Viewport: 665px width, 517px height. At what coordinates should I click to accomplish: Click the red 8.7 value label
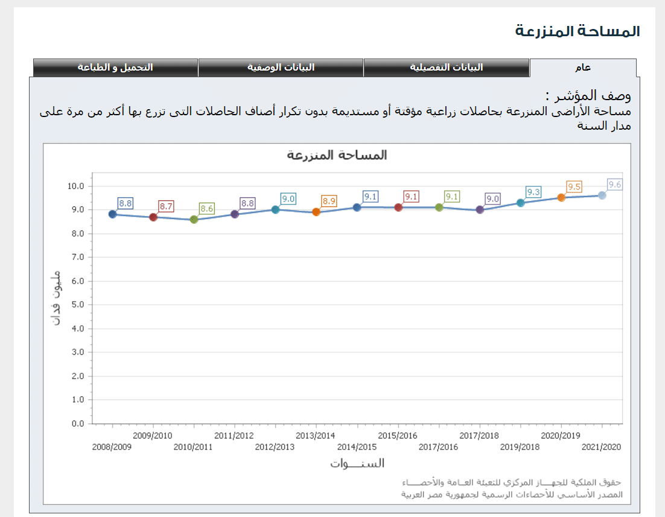(x=166, y=206)
